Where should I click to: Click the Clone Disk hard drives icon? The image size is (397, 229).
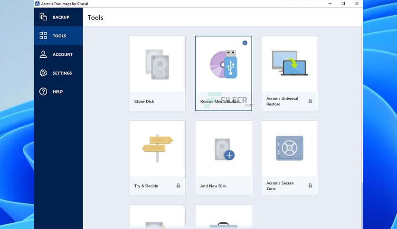(157, 64)
